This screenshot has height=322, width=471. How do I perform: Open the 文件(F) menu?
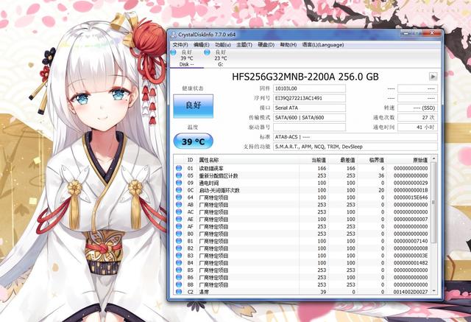(180, 45)
